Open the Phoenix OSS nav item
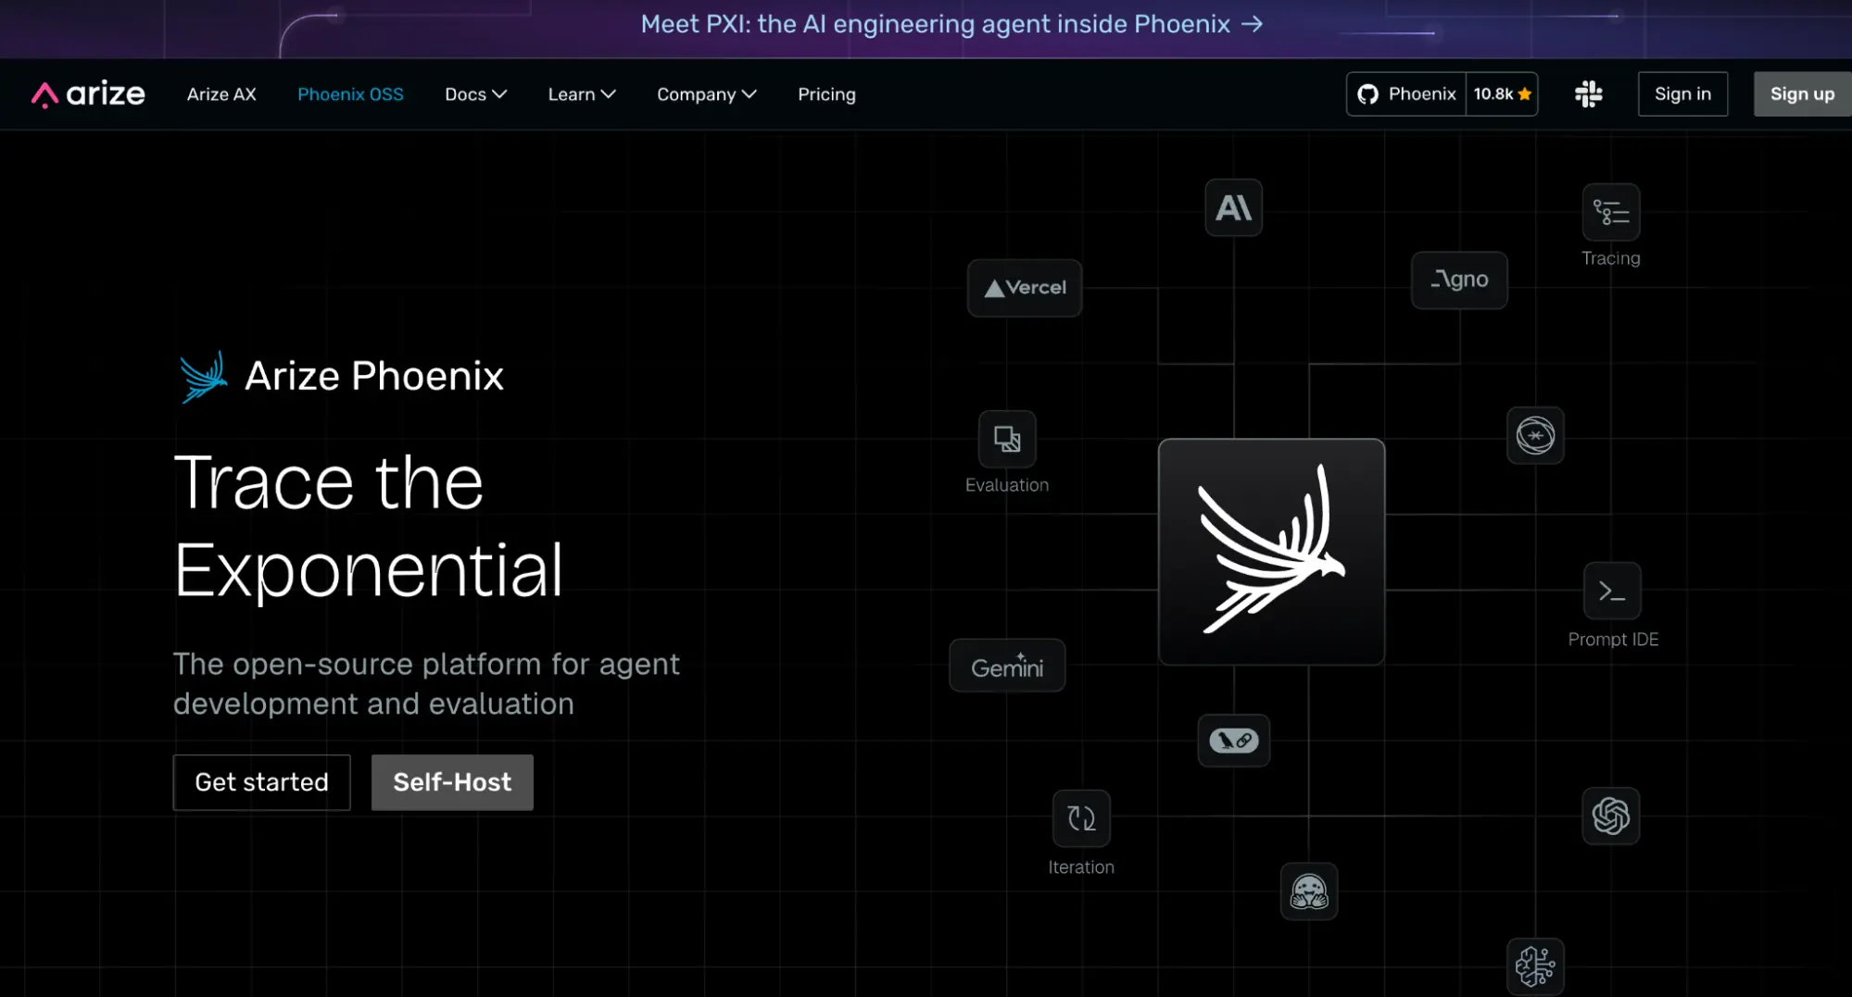 click(350, 94)
